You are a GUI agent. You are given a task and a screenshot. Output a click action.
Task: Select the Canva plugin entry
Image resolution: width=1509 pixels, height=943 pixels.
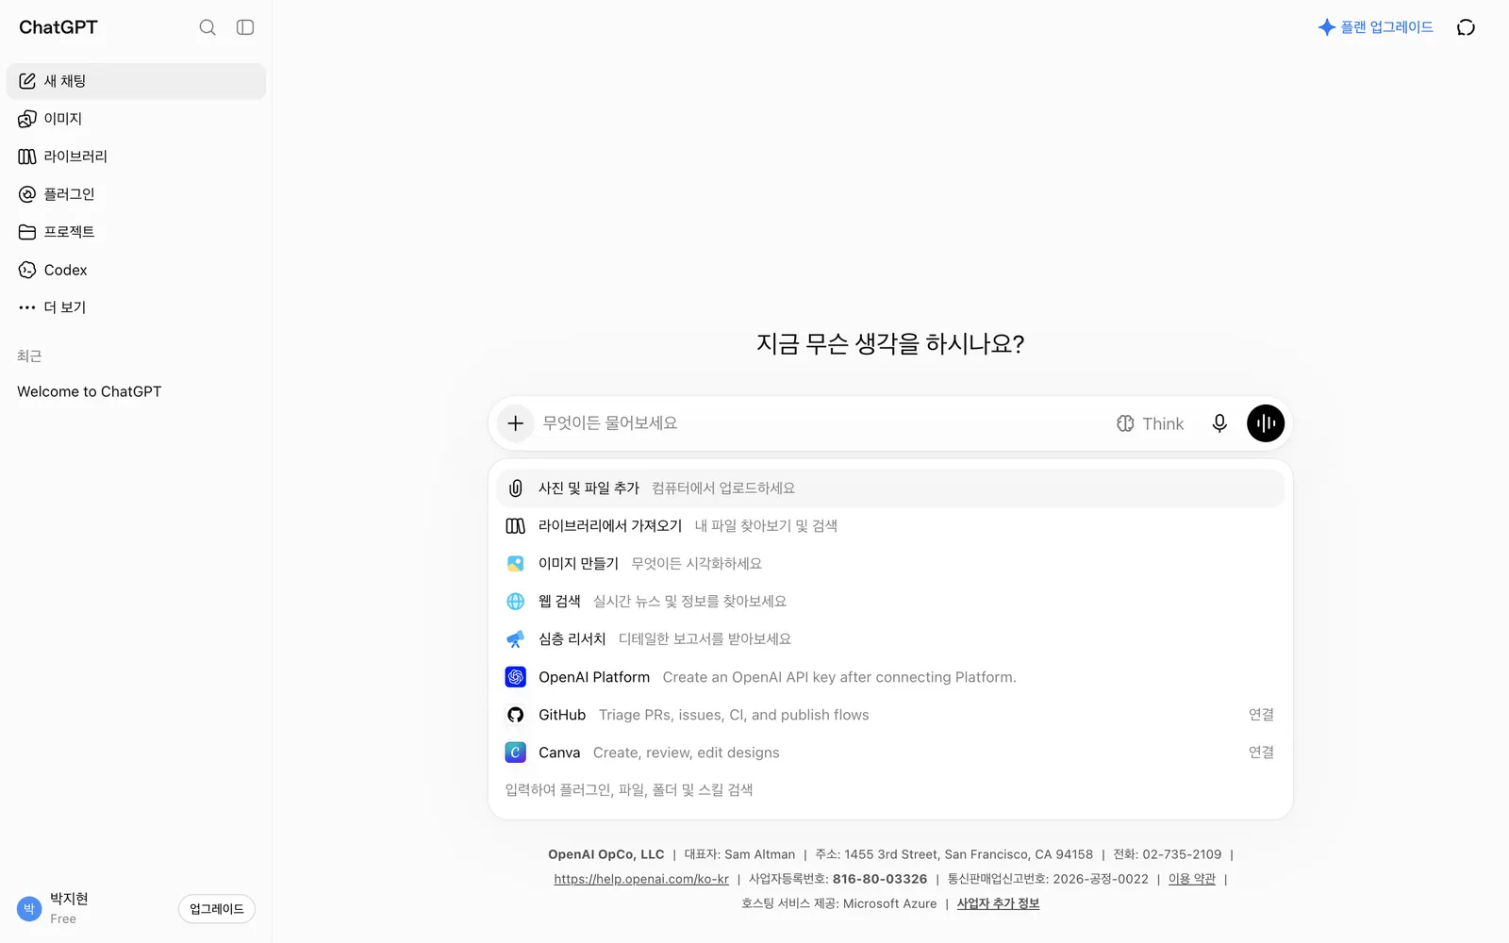pyautogui.click(x=890, y=753)
